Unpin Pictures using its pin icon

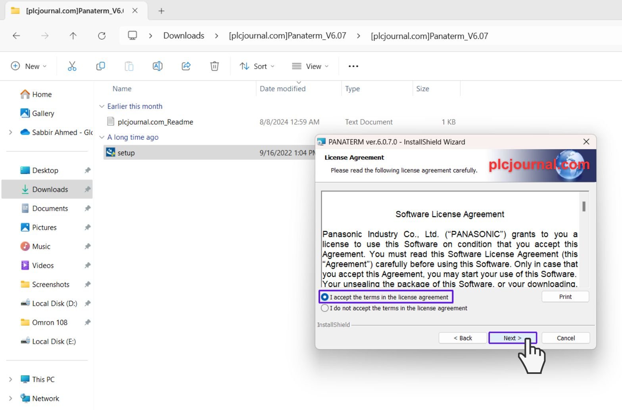(x=87, y=227)
